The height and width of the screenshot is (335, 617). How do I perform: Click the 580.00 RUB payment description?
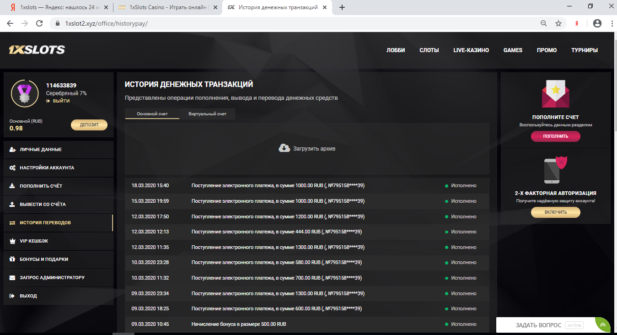277,263
